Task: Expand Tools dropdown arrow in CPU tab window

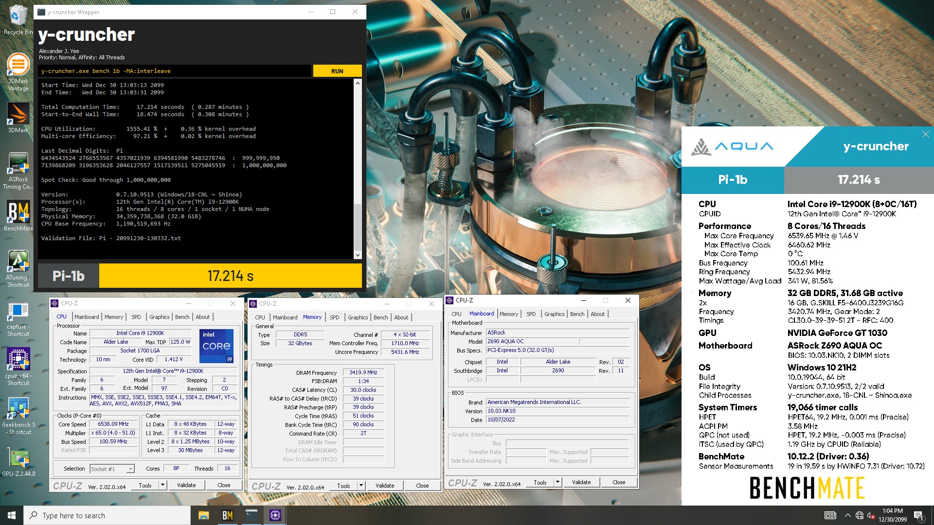Action: click(x=163, y=485)
